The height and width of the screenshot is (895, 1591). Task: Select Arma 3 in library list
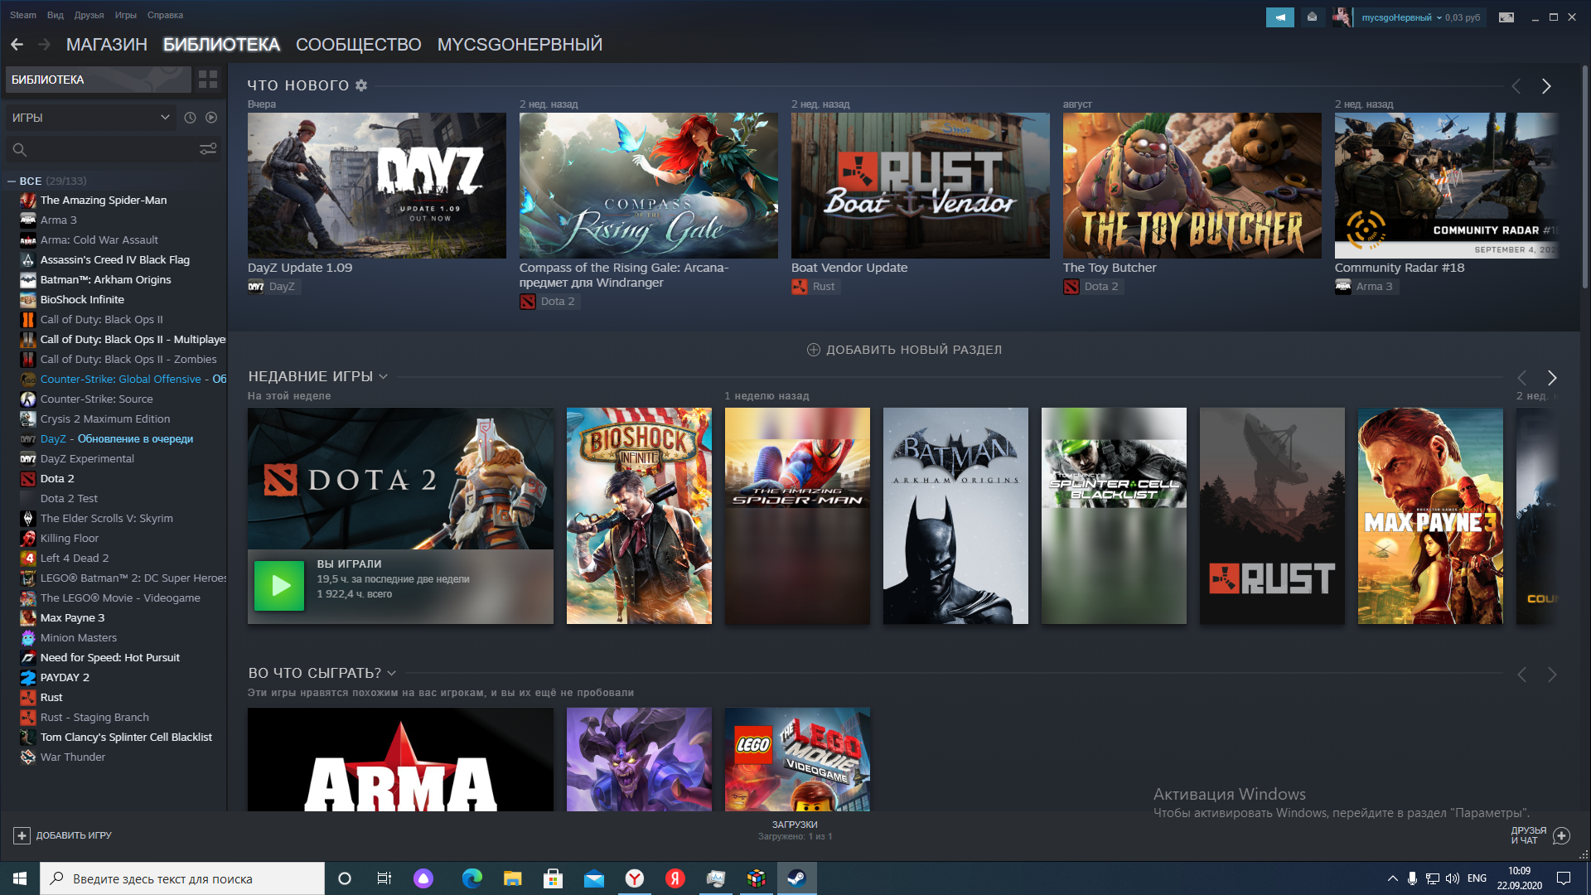[122, 220]
